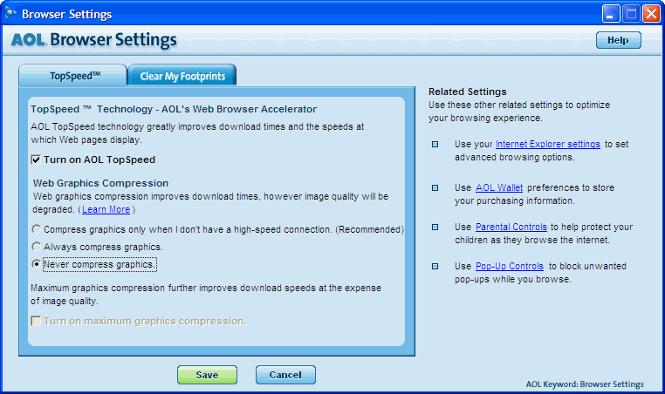This screenshot has width=665, height=394.
Task: Click the TopSpeed Technology heading text
Action: pyautogui.click(x=174, y=109)
